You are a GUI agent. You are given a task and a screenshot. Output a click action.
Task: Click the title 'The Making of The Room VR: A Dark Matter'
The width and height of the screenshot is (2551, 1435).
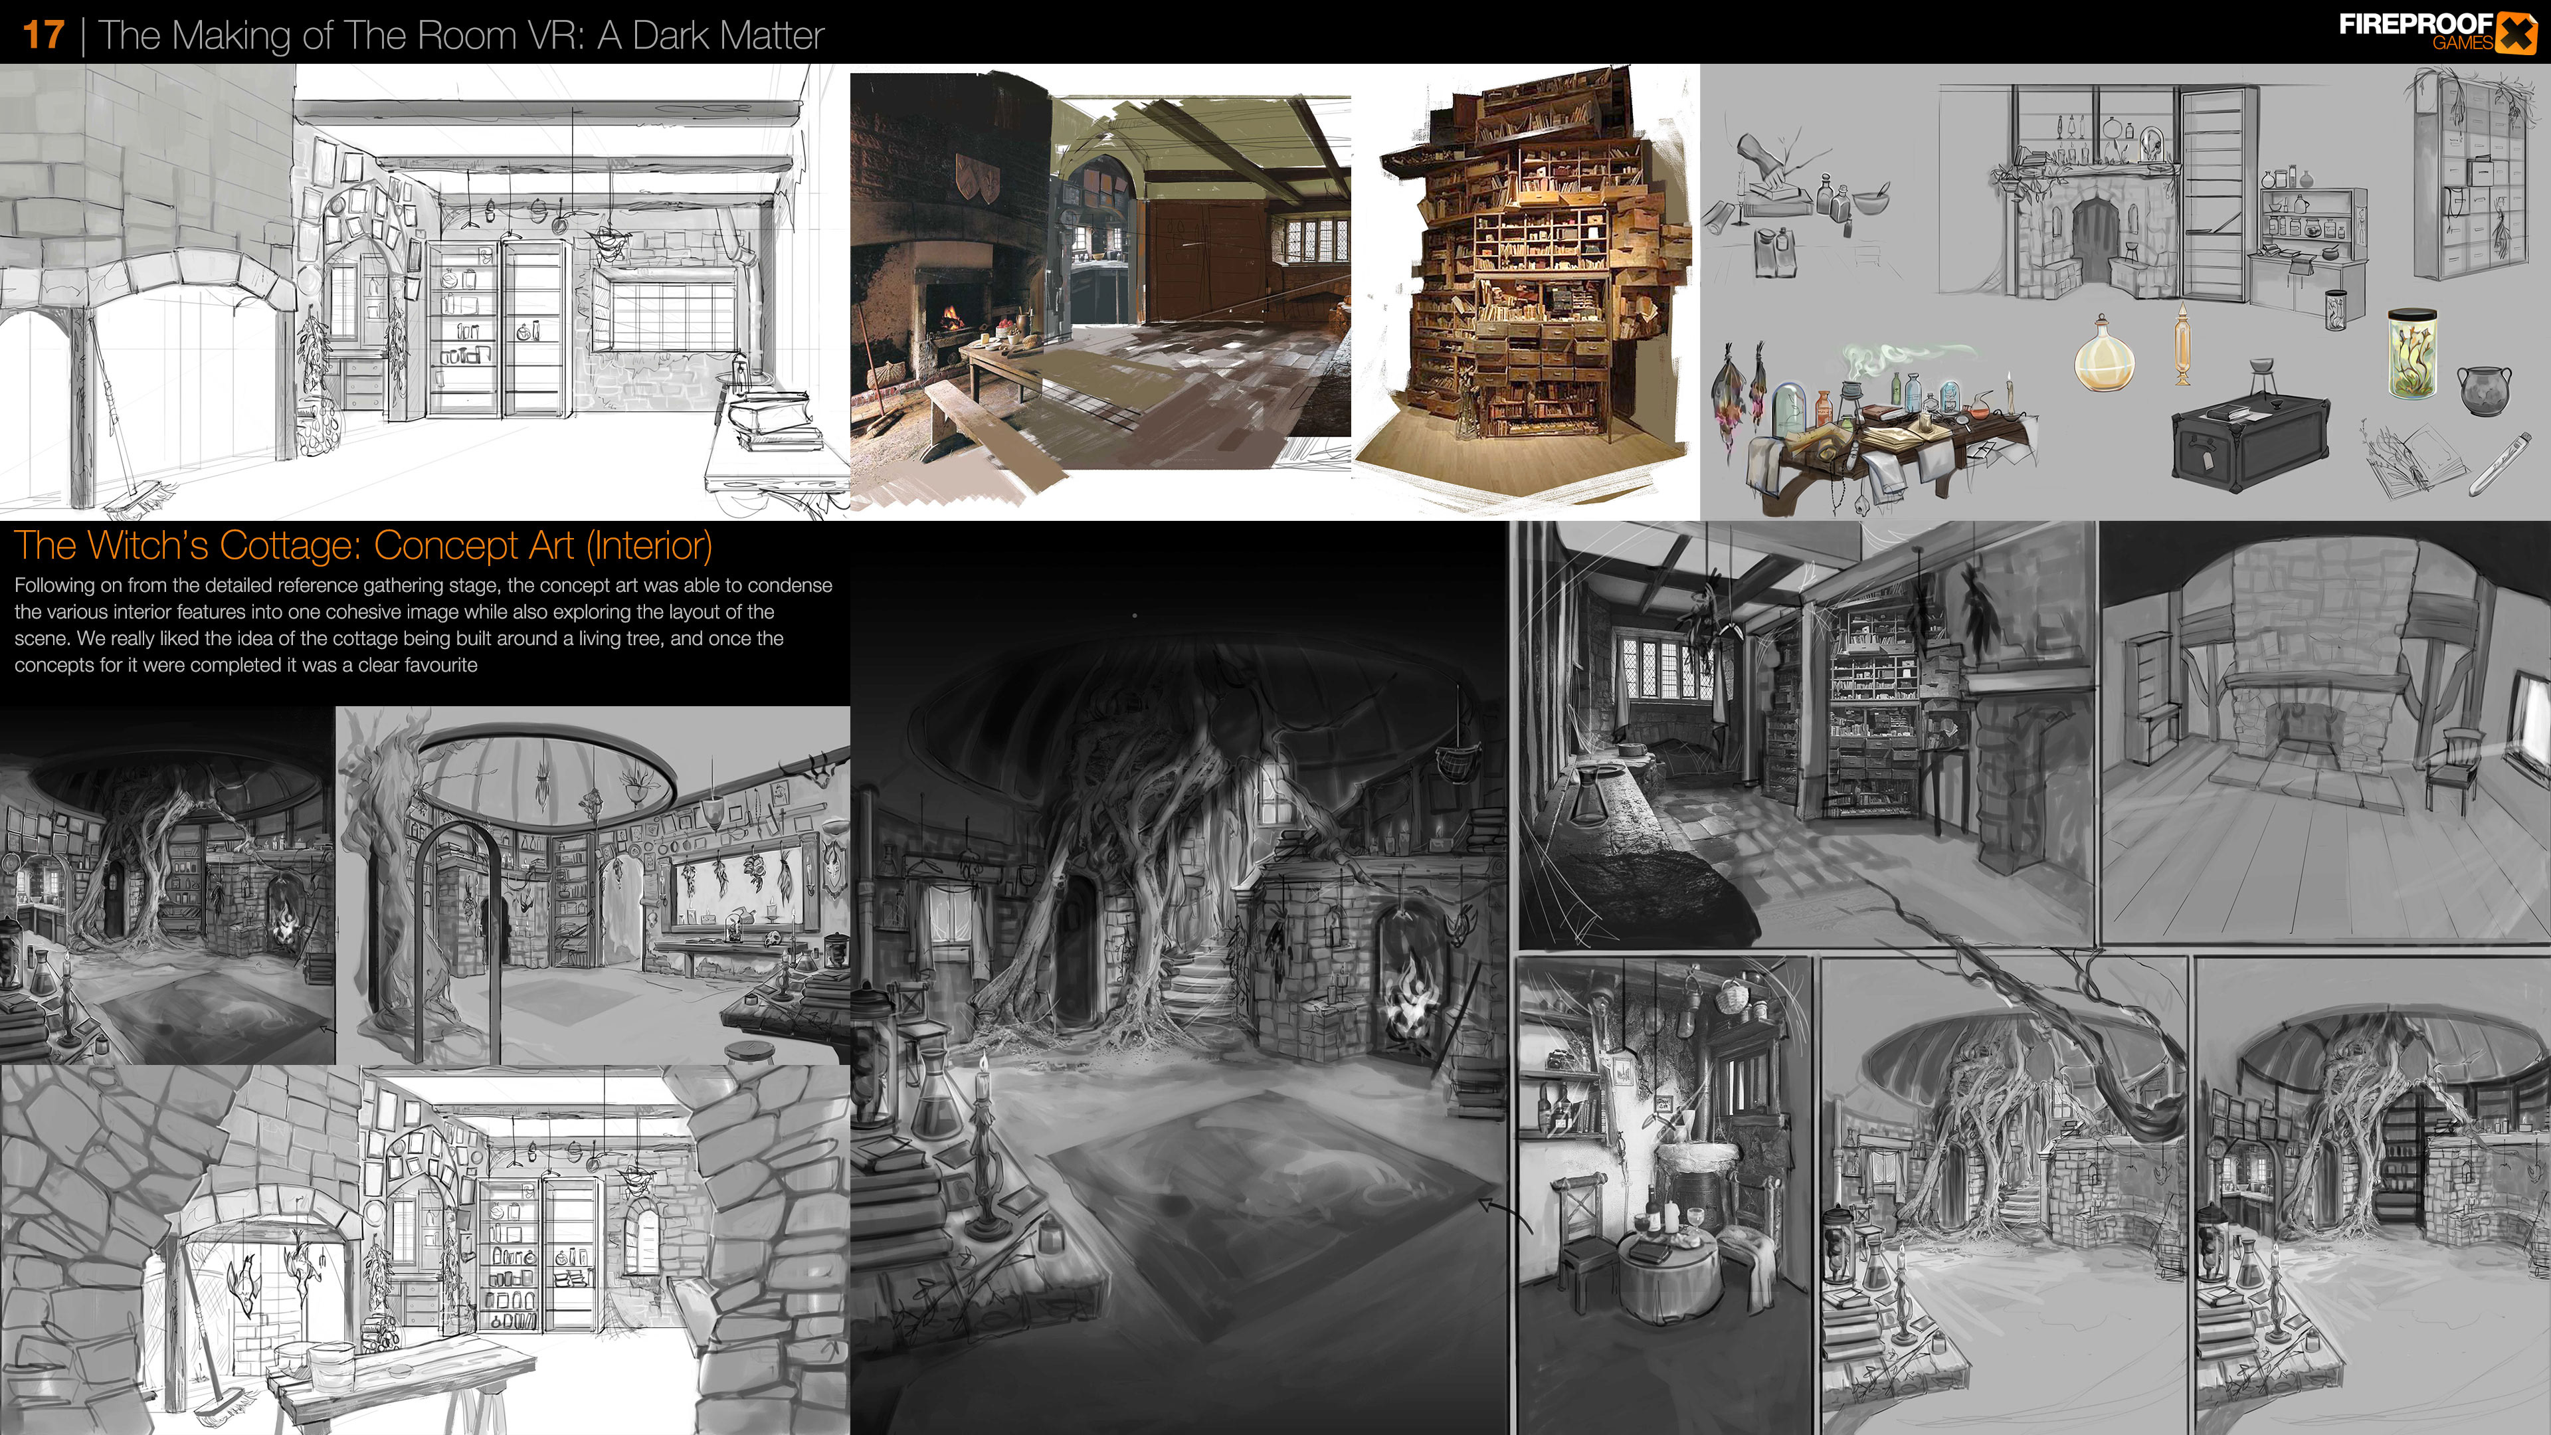pos(460,36)
